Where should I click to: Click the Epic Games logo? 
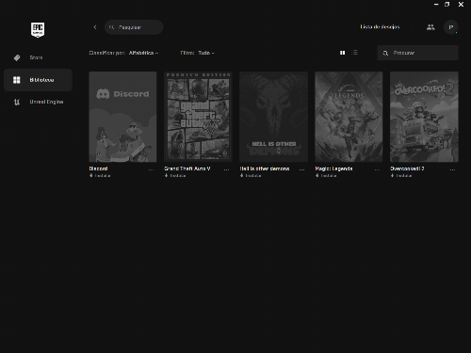pos(38,30)
